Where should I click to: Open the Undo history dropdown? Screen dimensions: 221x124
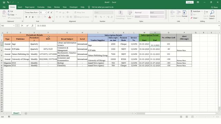[x=10, y=2]
